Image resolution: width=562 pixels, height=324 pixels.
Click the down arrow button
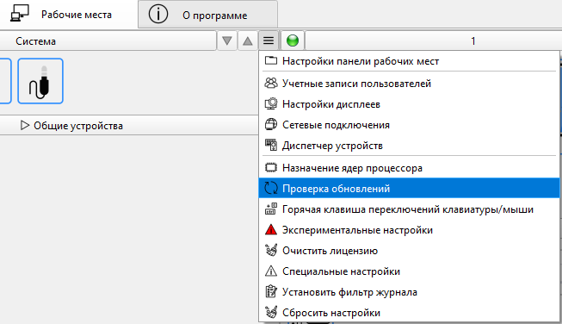pyautogui.click(x=227, y=40)
